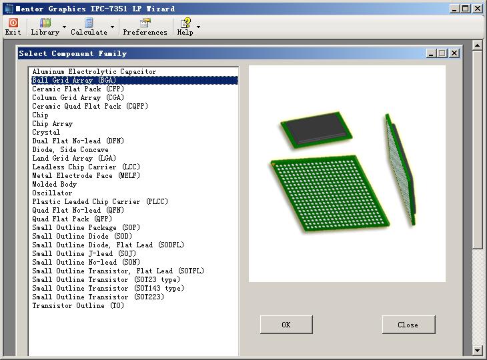Pick Crystal from the family list
The image size is (487, 360).
click(x=135, y=133)
